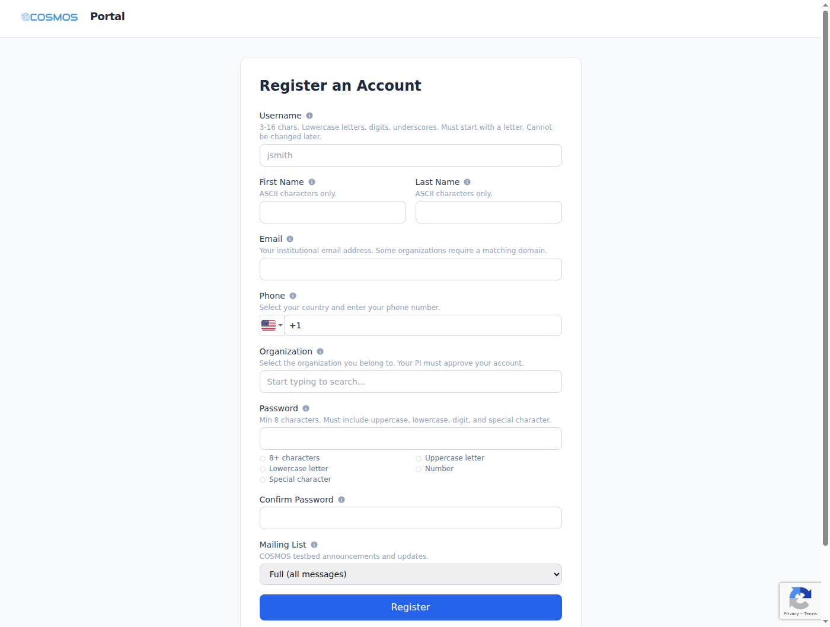This screenshot has height=627, width=830.
Task: Click the page's vertical scrollbar
Action: 825,279
